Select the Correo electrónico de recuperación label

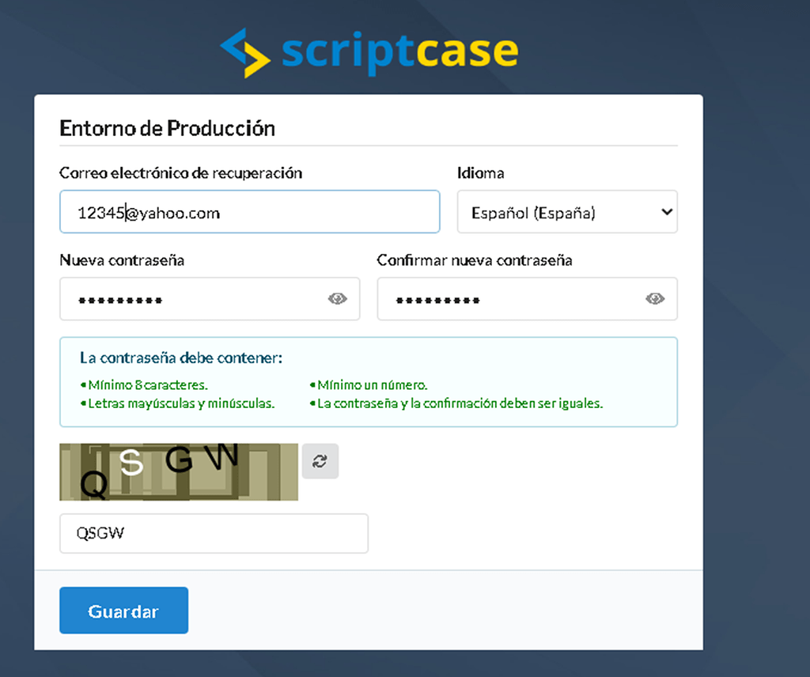tap(180, 172)
